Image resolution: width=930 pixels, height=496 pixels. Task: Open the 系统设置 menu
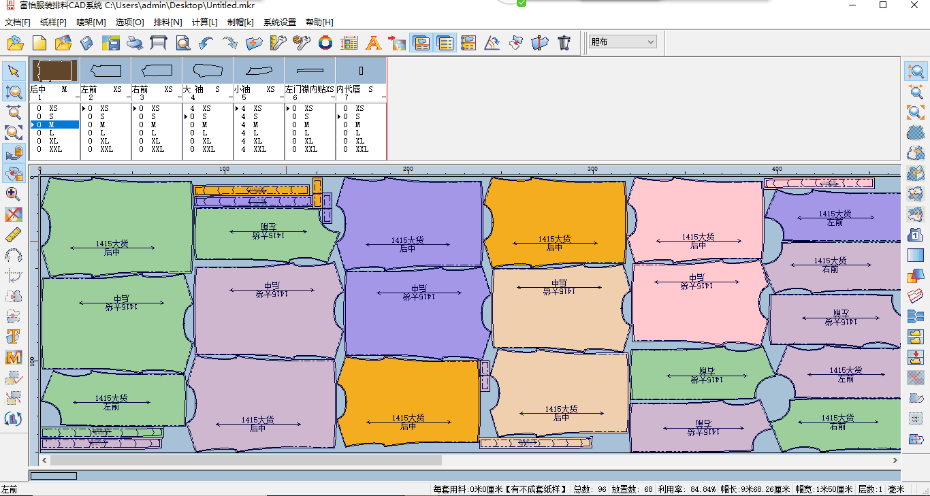click(x=280, y=22)
